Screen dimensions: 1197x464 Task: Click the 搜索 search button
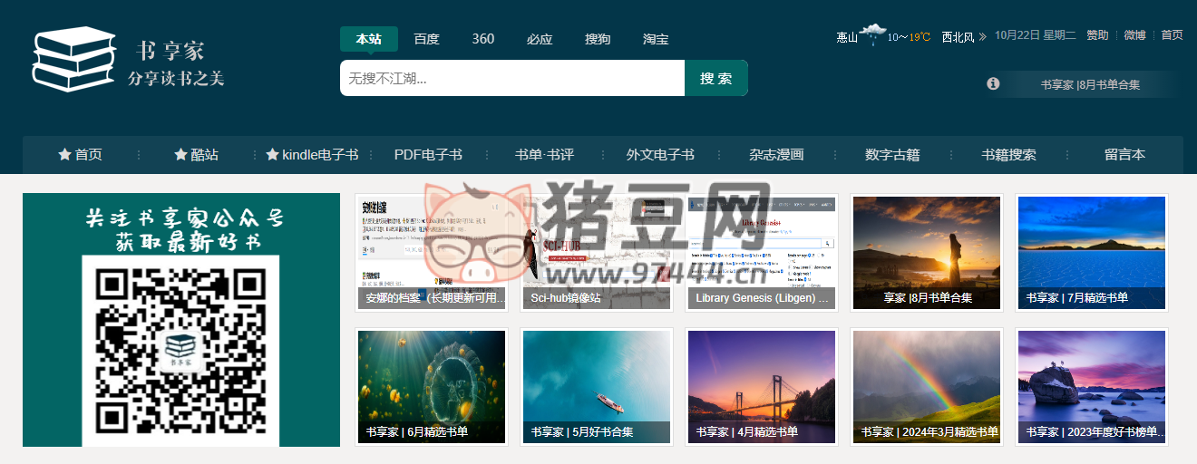pyautogui.click(x=716, y=78)
